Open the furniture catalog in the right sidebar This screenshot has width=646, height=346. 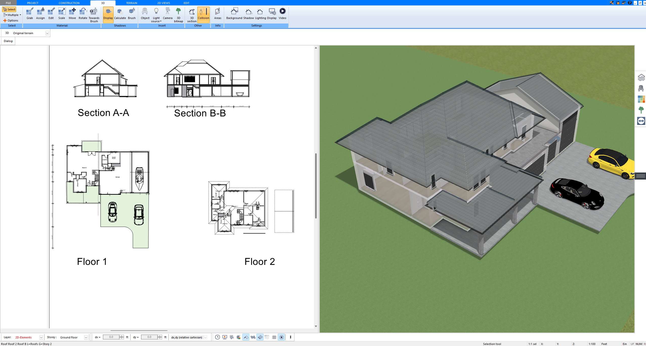tap(641, 88)
